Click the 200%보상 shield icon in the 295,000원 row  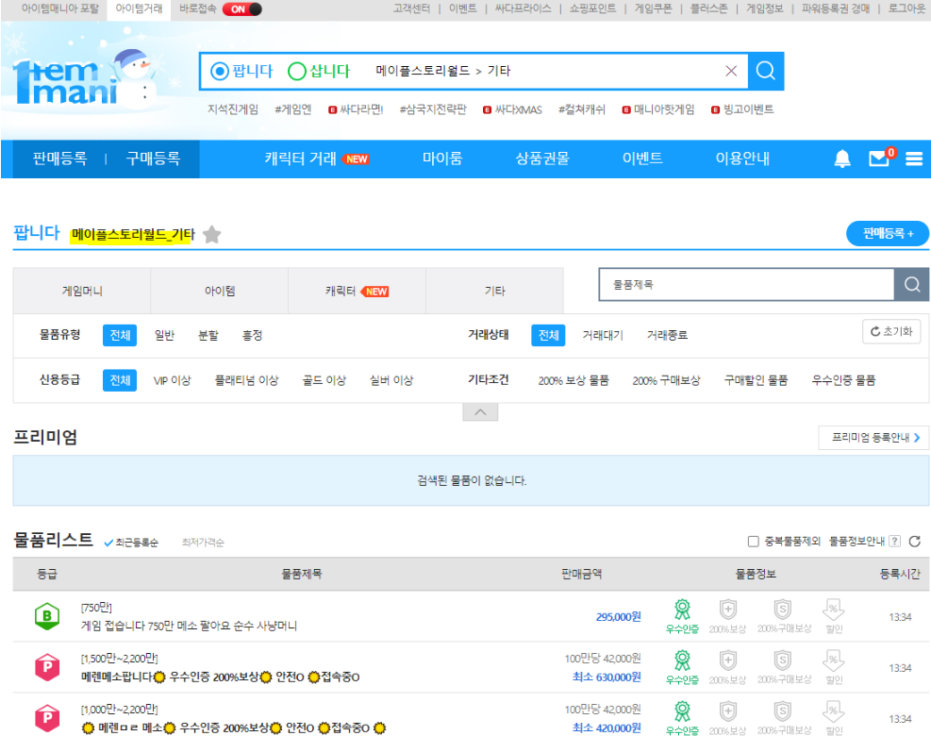(x=727, y=616)
